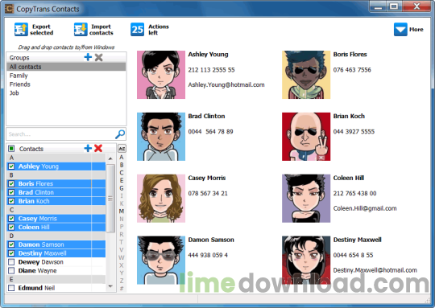Check the Dewey Dawson checkbox
The image size is (435, 308).
[11, 262]
